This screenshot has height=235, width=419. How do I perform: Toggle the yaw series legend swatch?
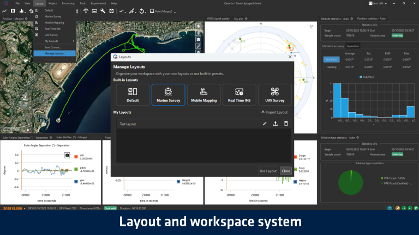click(x=76, y=182)
